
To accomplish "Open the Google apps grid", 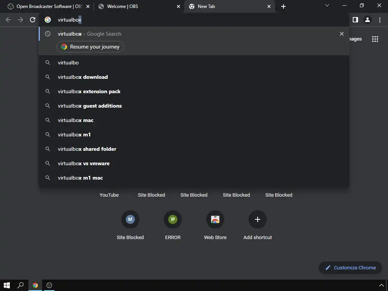I will (x=375, y=39).
